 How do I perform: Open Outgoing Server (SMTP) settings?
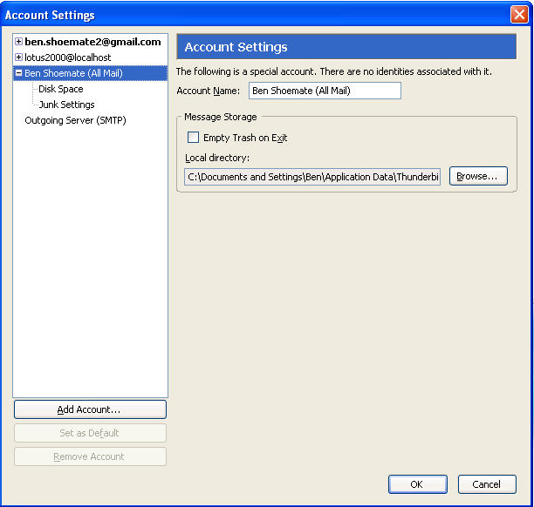75,120
